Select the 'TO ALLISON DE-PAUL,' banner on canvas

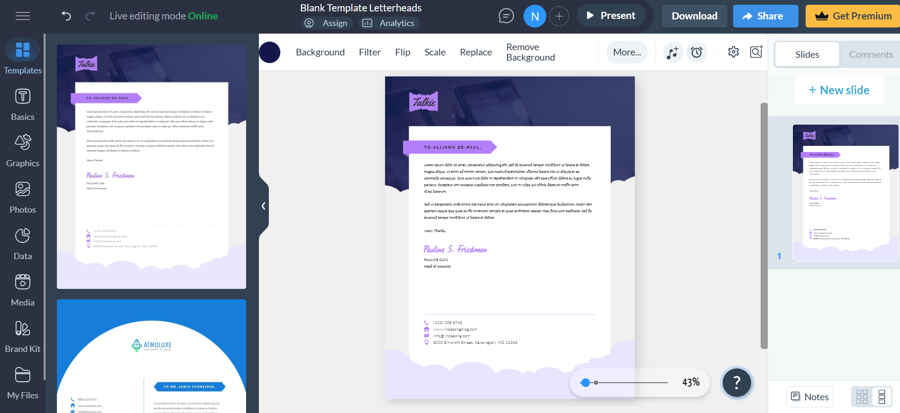(x=450, y=147)
